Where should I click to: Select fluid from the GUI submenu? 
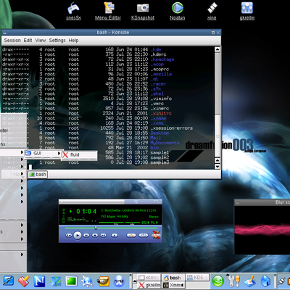[x=80, y=155]
